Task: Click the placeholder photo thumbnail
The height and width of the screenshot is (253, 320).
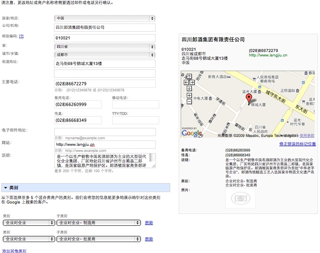Action: coord(240,198)
